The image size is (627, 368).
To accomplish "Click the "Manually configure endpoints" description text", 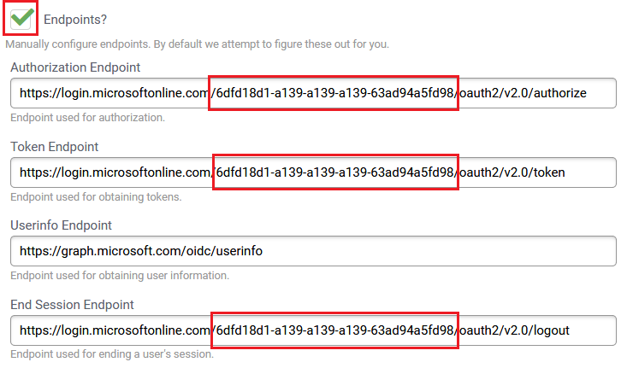I will point(204,44).
